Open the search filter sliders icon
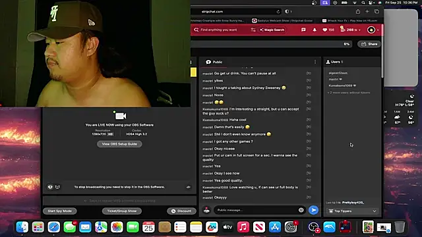The height and width of the screenshot is (237, 422). click(x=253, y=30)
